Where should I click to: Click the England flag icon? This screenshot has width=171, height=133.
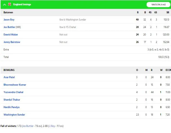pos(10,4)
